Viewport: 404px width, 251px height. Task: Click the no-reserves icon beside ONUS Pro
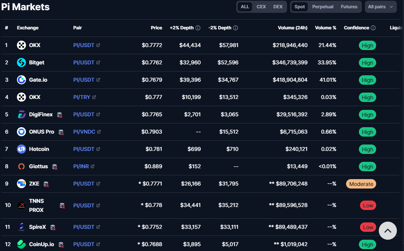[61, 132]
